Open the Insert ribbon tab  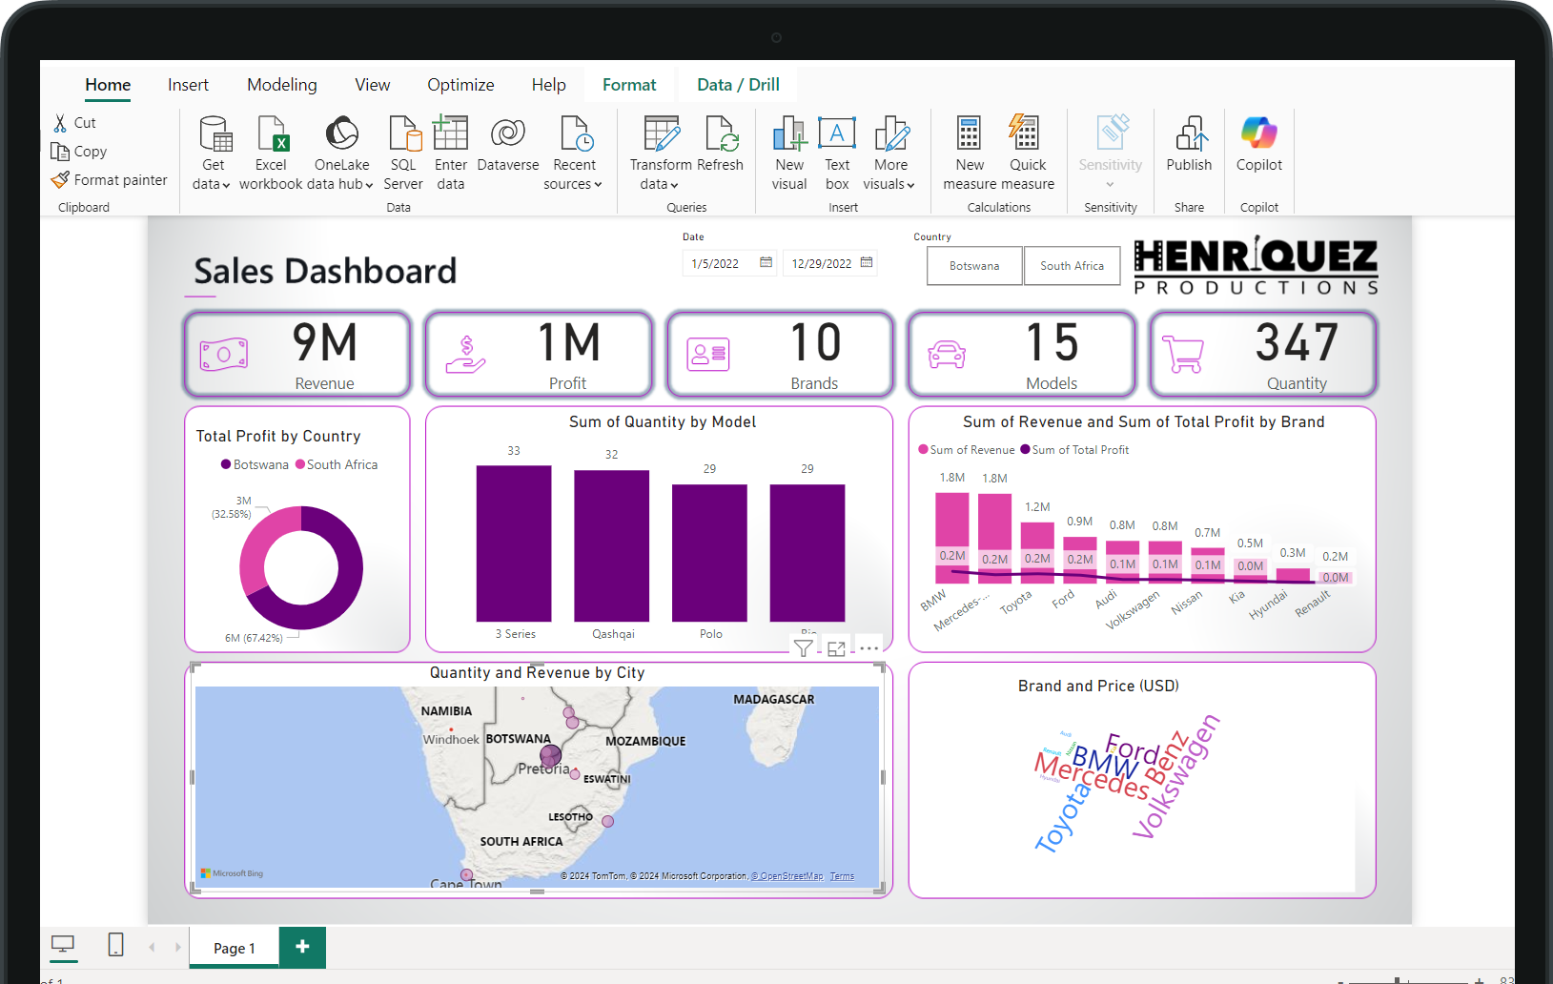pos(188,85)
